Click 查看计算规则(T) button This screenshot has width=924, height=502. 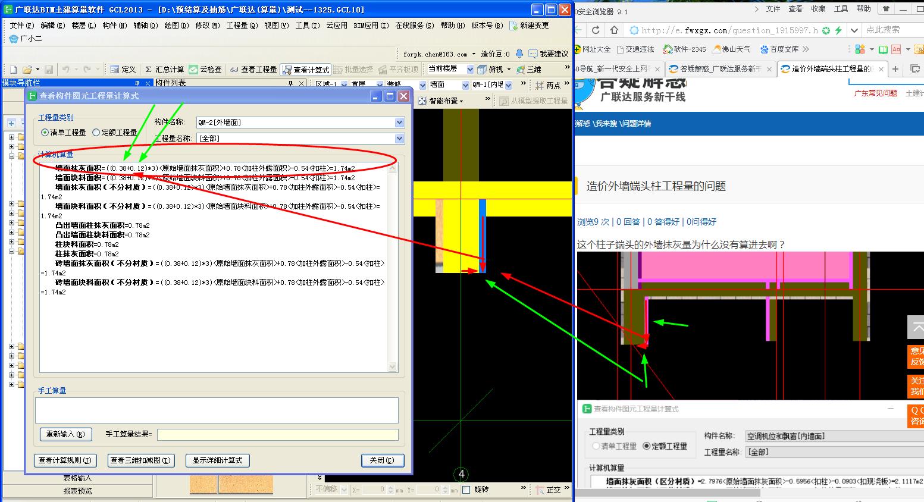click(65, 460)
